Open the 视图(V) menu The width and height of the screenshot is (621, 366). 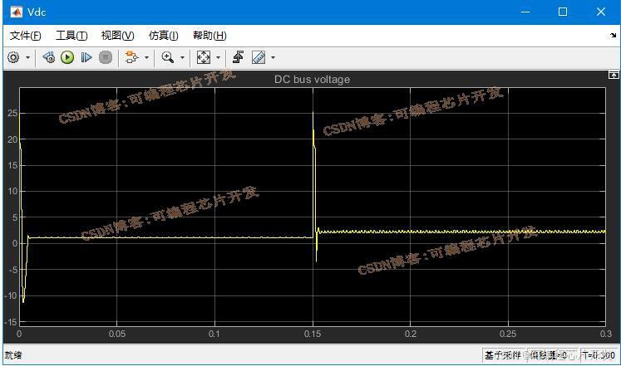coord(117,36)
